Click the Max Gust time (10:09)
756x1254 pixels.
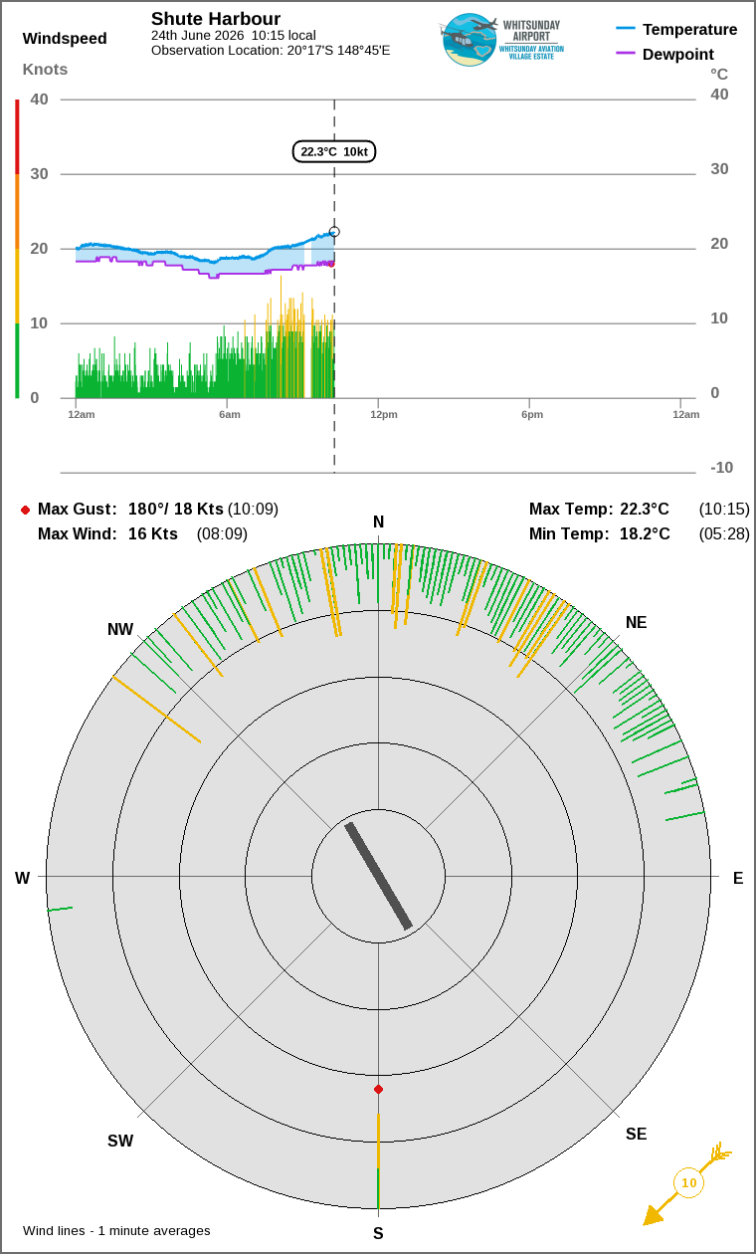pos(253,509)
